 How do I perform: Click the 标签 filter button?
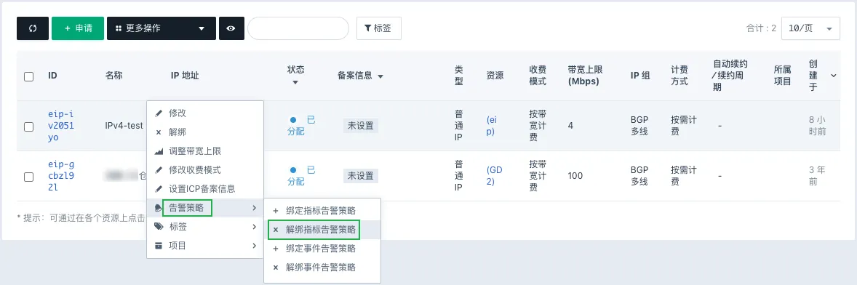[x=379, y=28]
